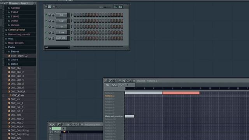Open the Playlist options menu button

(x=106, y=81)
